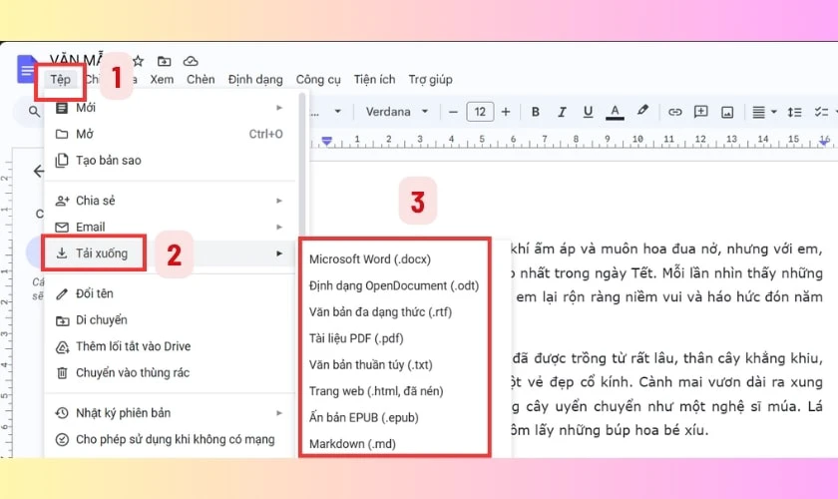
Task: Click the back arrow in outline panel
Action: click(x=39, y=171)
